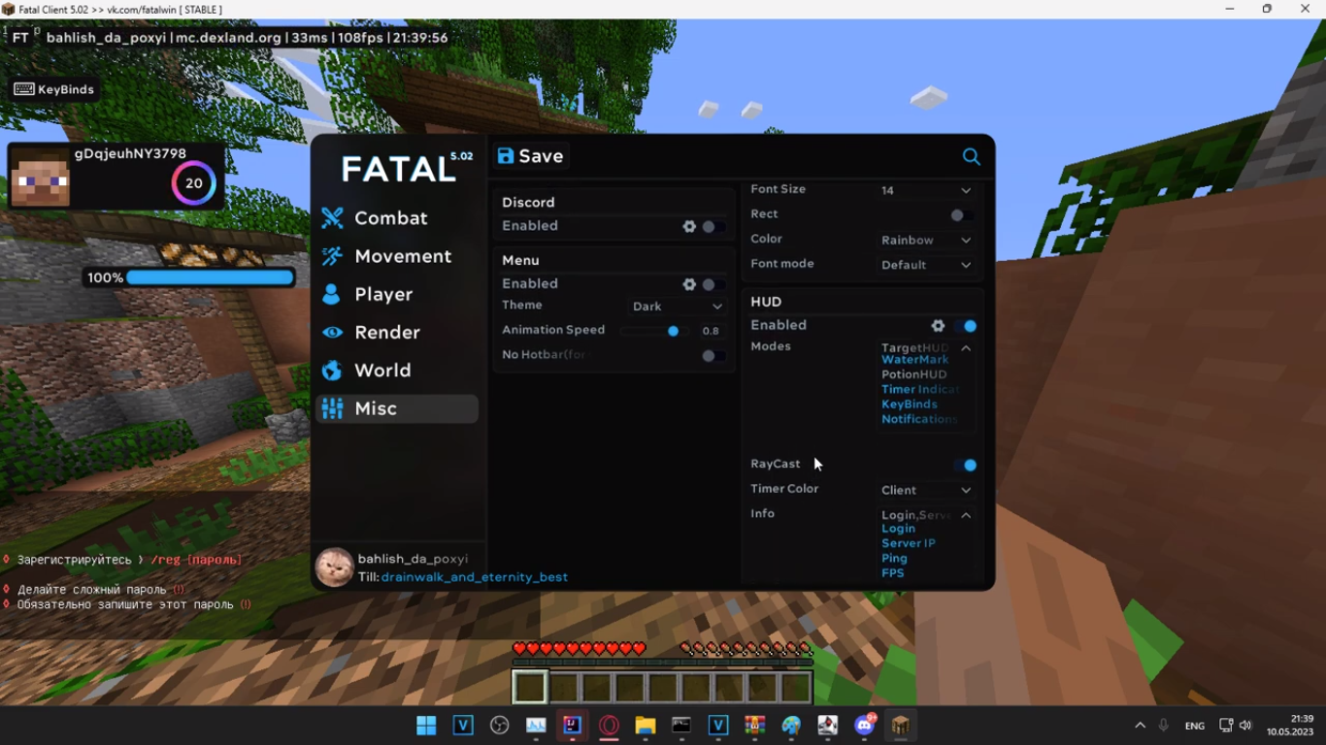
Task: Toggle Ping info option
Action: pos(895,559)
